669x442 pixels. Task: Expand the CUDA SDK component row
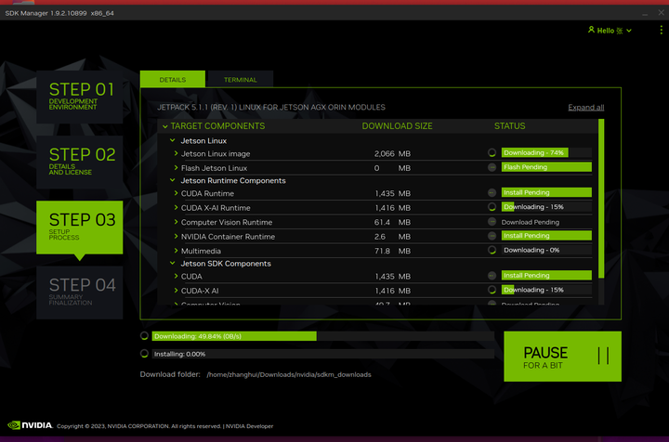176,276
